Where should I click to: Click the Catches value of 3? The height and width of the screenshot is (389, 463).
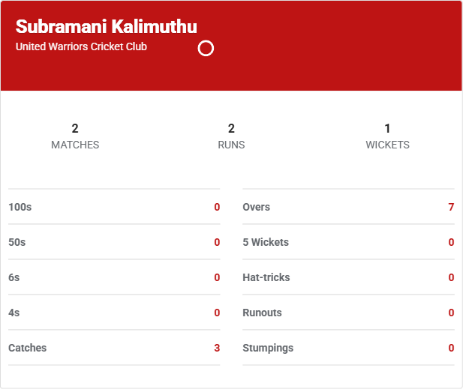click(x=217, y=348)
